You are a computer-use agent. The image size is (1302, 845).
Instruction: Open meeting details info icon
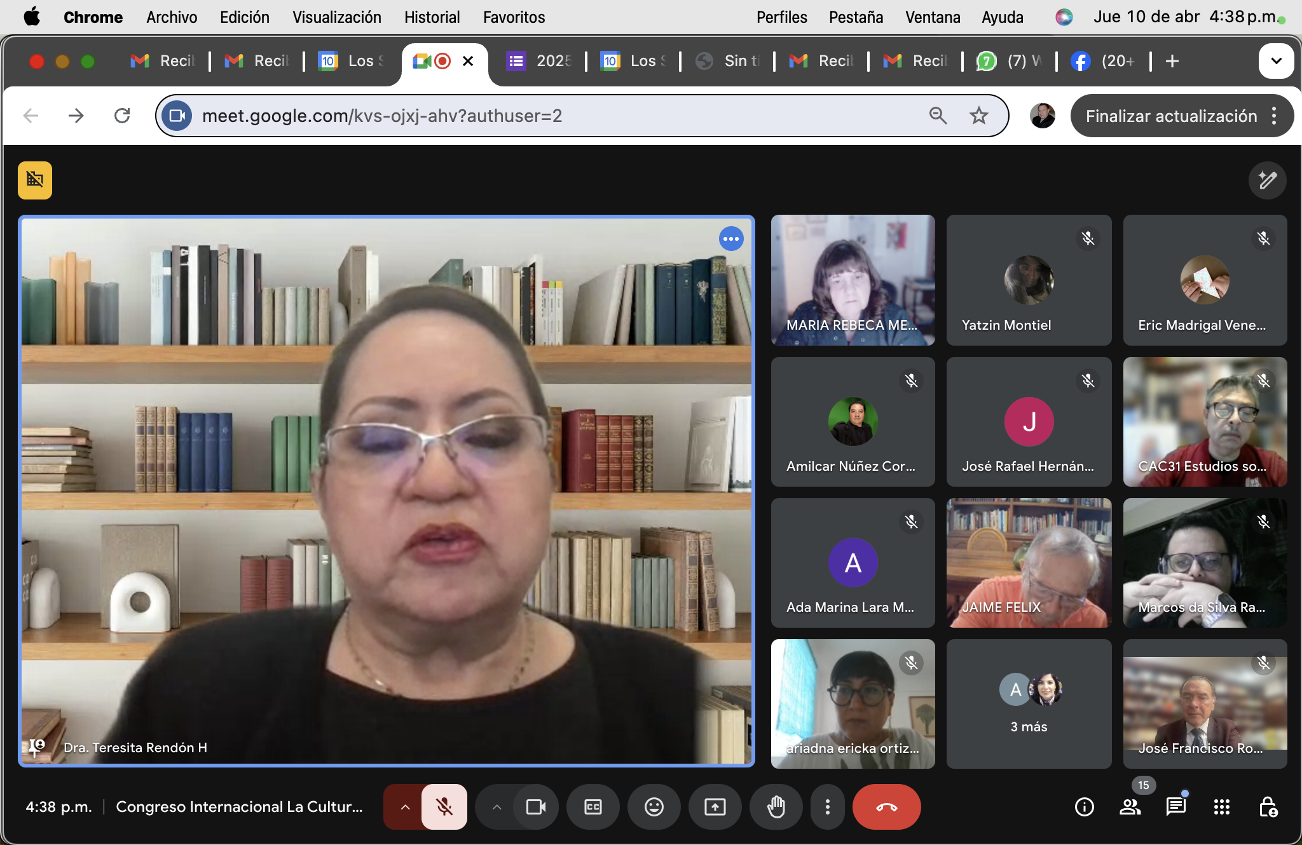1084,807
